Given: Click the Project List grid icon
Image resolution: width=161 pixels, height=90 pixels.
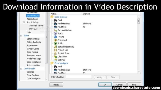Looking at the screenshot, I should click(x=55, y=50).
